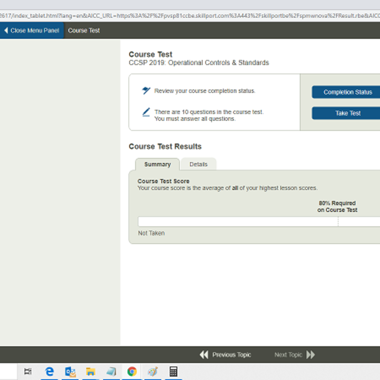Open the notepad-style app in taskbar
The image size is (380, 380).
pyautogui.click(x=111, y=371)
